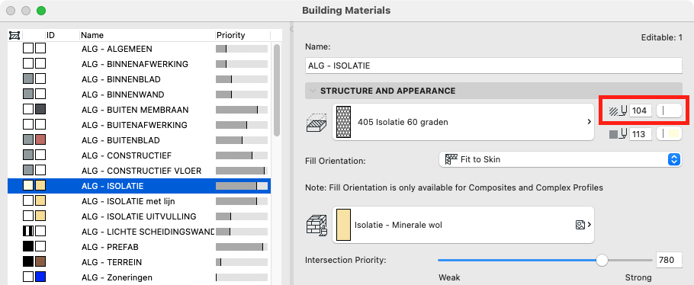This screenshot has height=285, width=694.
Task: Open texture preview icon beside Minerale wol
Action: (580, 225)
